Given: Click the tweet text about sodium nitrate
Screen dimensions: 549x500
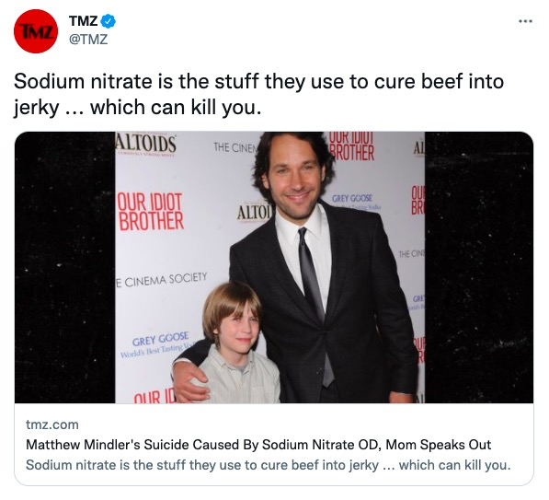Looking at the screenshot, I should click(258, 94).
